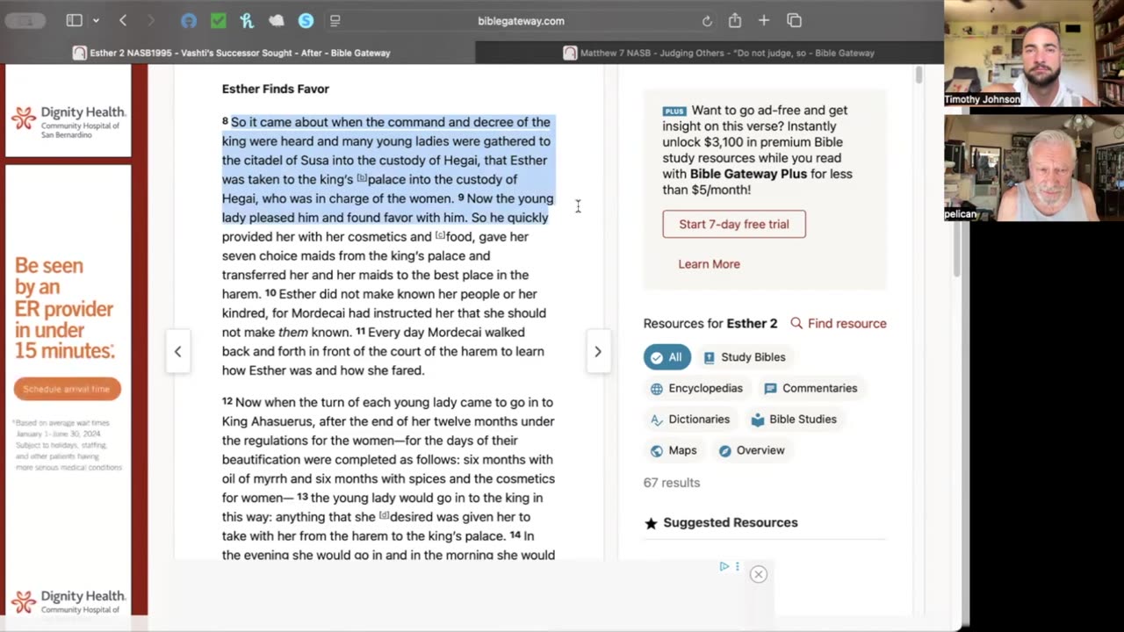Filter resources by Dictionaries
This screenshot has width=1124, height=632.
[x=690, y=419]
